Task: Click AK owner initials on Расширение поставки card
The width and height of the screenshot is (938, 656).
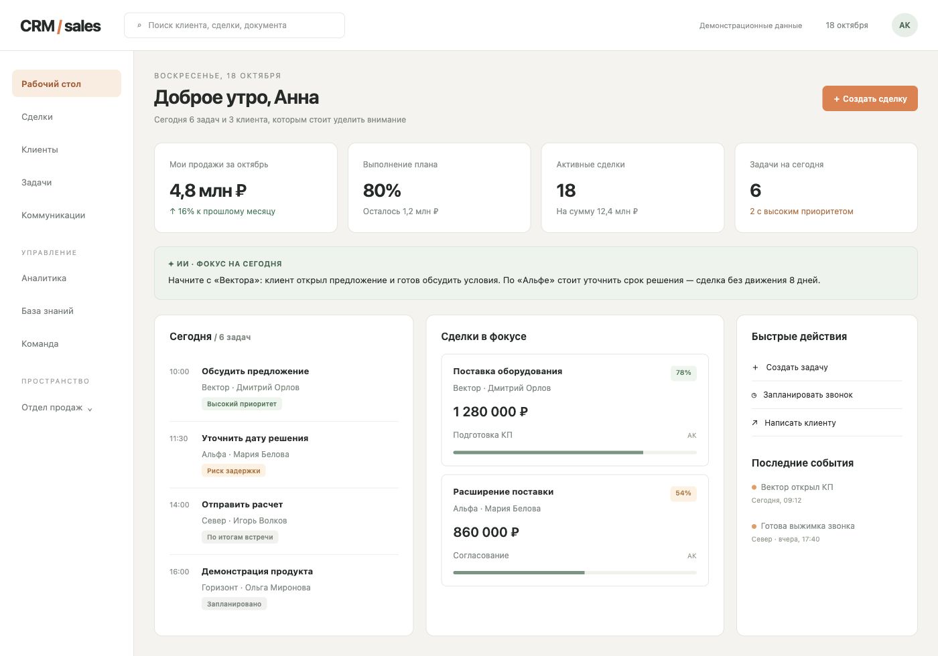Action: pyautogui.click(x=692, y=556)
